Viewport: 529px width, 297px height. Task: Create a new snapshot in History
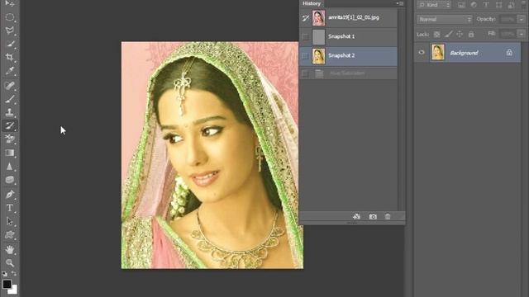(373, 216)
